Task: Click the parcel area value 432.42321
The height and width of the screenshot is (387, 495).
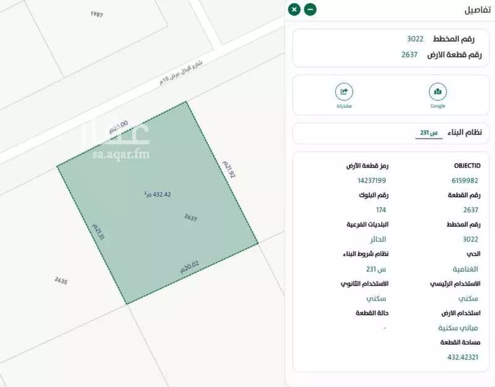Action: [463, 357]
